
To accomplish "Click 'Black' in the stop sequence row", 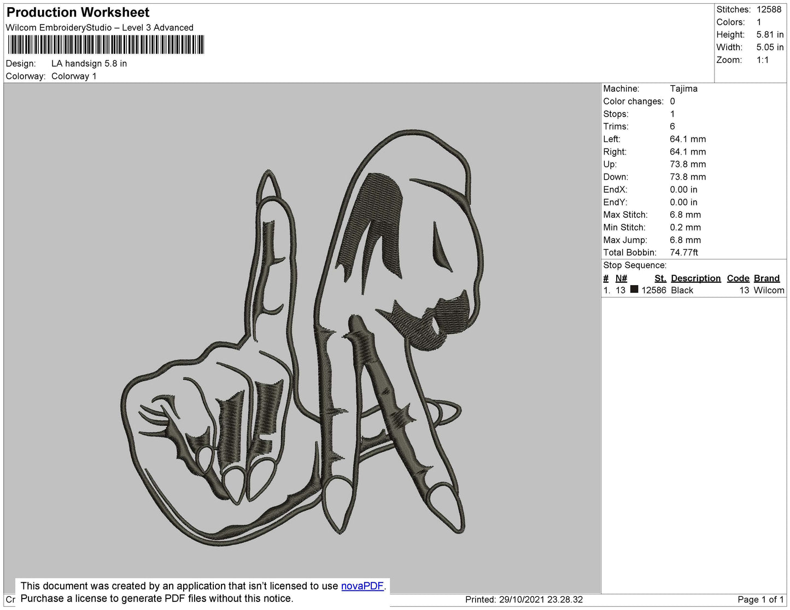I will 682,290.
